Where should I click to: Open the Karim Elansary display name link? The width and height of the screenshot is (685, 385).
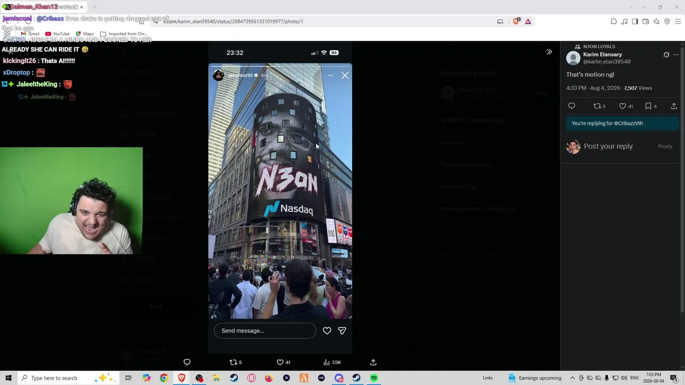603,55
